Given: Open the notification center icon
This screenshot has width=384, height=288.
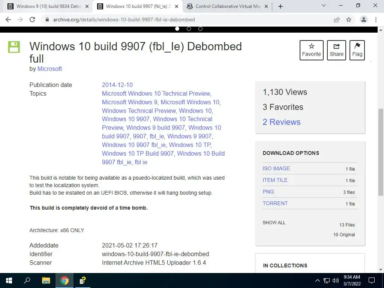Looking at the screenshot, I should click(x=372, y=280).
